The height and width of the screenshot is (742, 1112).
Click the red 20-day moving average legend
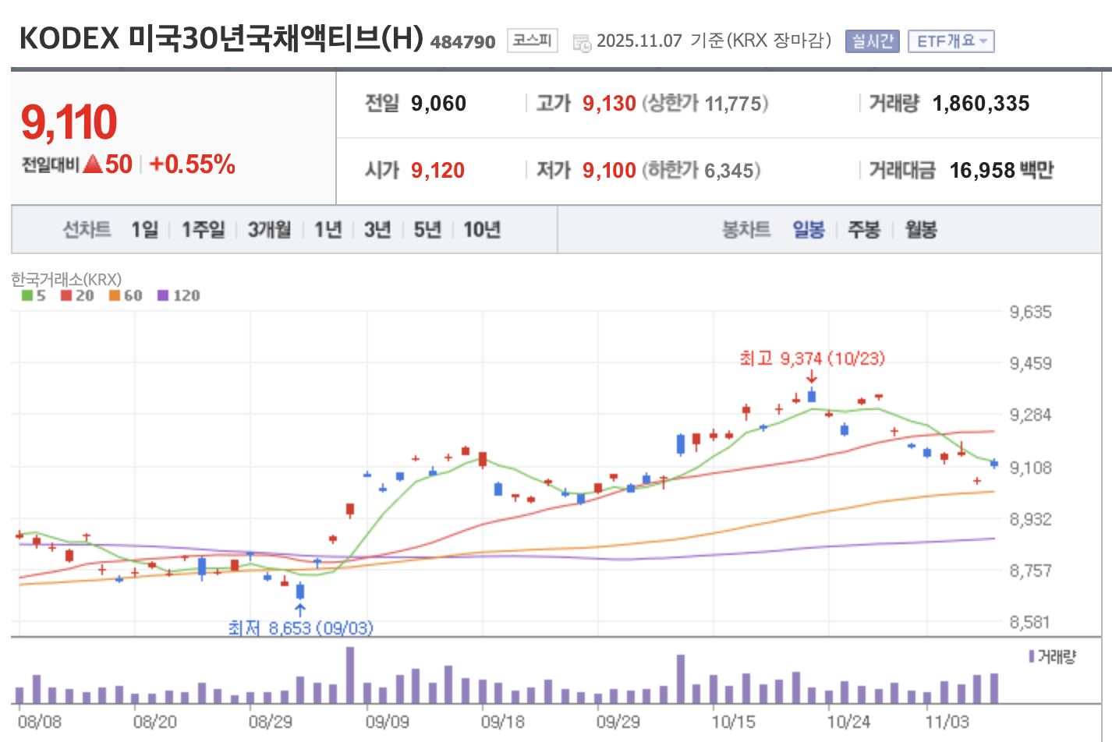(77, 295)
